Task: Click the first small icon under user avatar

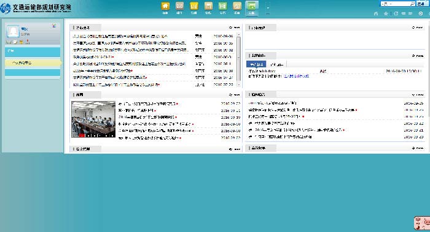Action: pyautogui.click(x=9, y=42)
